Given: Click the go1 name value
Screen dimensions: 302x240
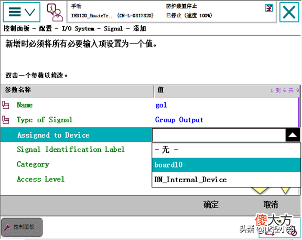Looking at the screenshot, I should click(161, 105).
